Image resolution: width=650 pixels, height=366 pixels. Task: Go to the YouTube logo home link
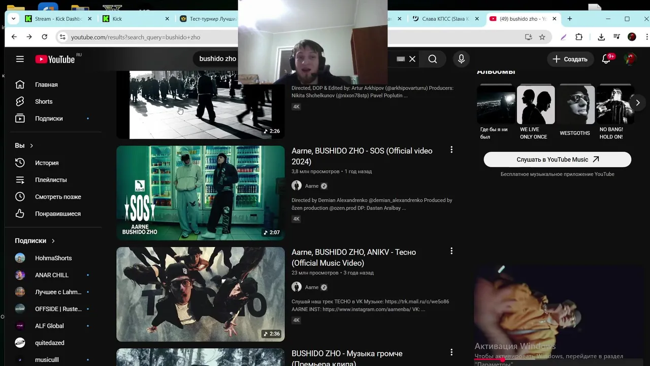pyautogui.click(x=55, y=59)
